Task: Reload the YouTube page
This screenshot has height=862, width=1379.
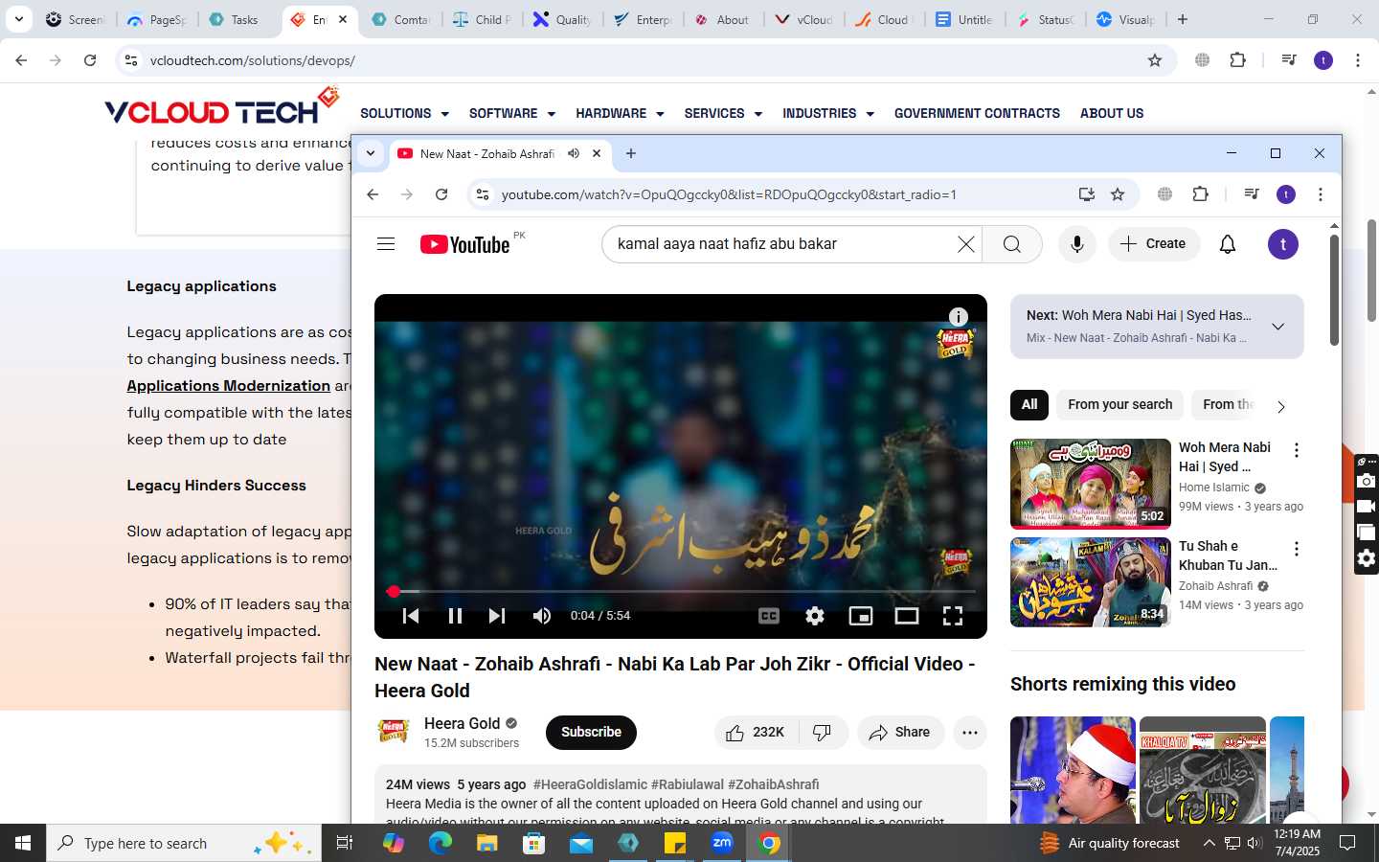Action: pyautogui.click(x=441, y=194)
